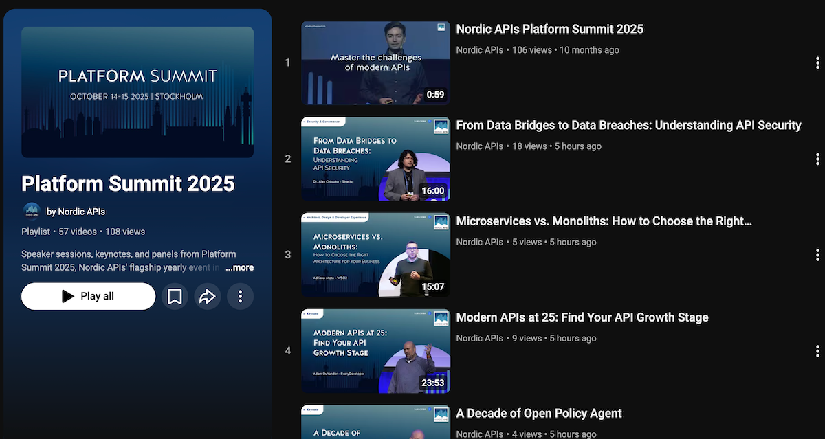Open the by Nordic APIs channel link
Viewport: 825px width, 439px height.
pos(76,212)
